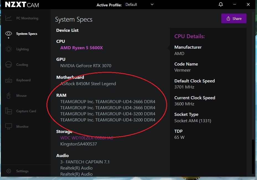Select the KingstonSA400S37 storage item

pos(79,144)
